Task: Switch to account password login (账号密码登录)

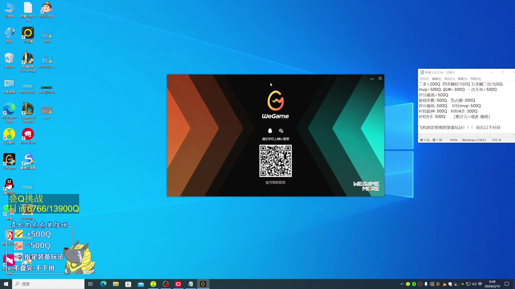Action: [x=275, y=182]
